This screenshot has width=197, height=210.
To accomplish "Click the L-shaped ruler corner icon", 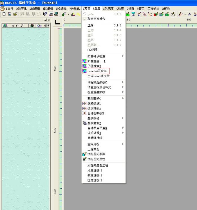I will pyautogui.click(x=57, y=22).
